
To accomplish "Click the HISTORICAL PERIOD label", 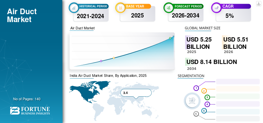I will click(x=93, y=6).
